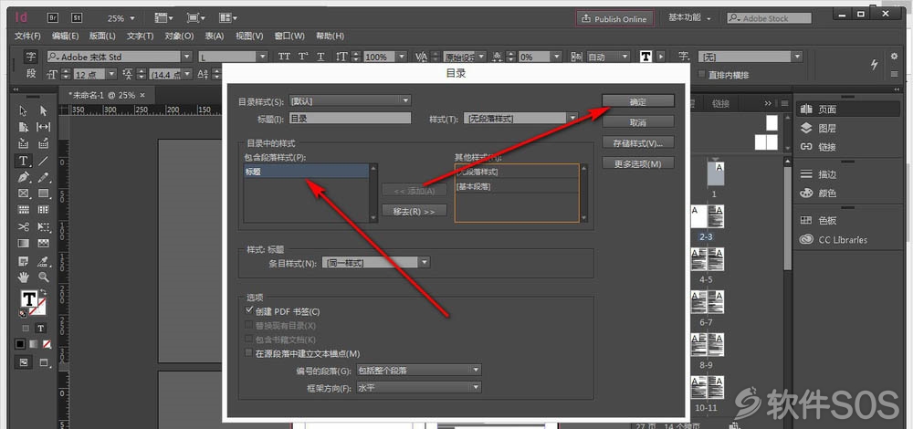Select the Page tool
The image size is (913, 429).
24,127
